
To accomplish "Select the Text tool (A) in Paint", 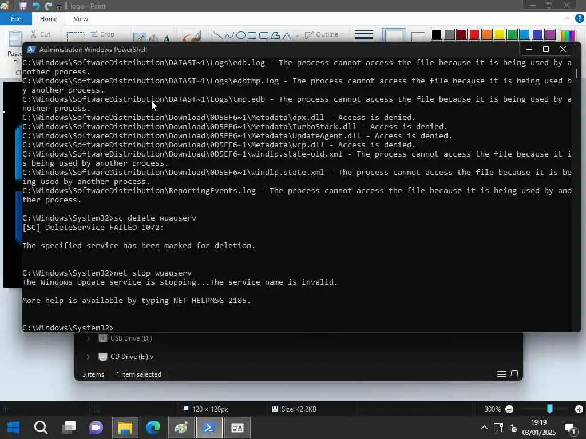I will pos(167,38).
